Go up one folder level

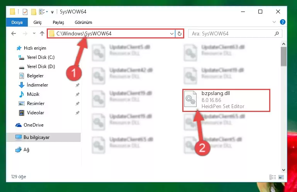[42, 33]
